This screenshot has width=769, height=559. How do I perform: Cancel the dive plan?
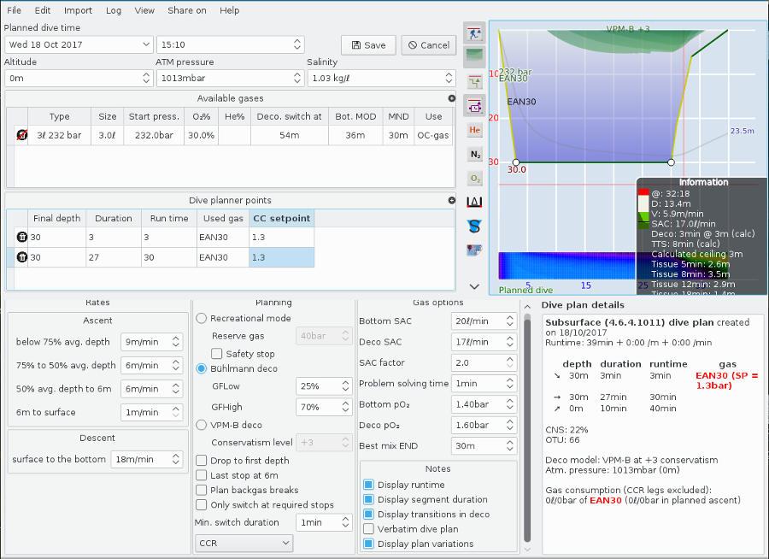428,44
